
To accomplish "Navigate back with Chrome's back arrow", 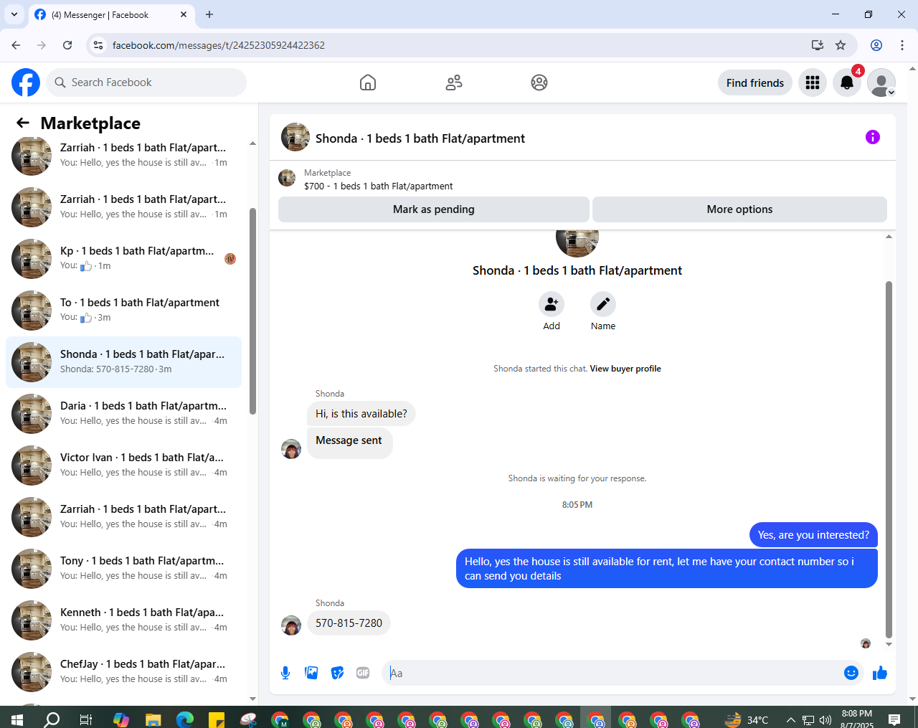I will click(16, 45).
